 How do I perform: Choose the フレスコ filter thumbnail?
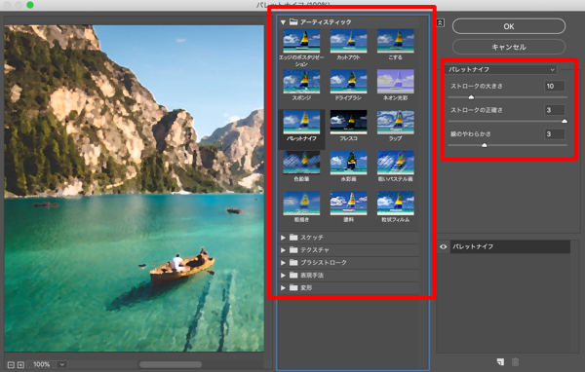pyautogui.click(x=348, y=123)
